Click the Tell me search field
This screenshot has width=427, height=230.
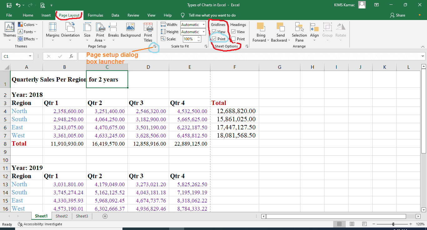point(212,15)
